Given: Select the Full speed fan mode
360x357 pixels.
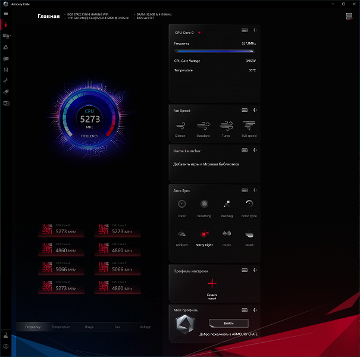Looking at the screenshot, I should 249,129.
